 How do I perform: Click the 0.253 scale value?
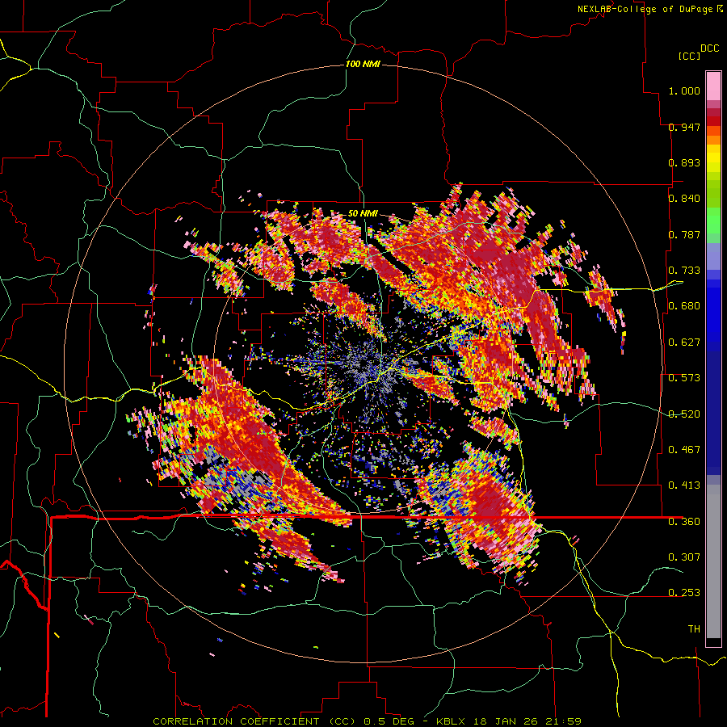coord(684,593)
